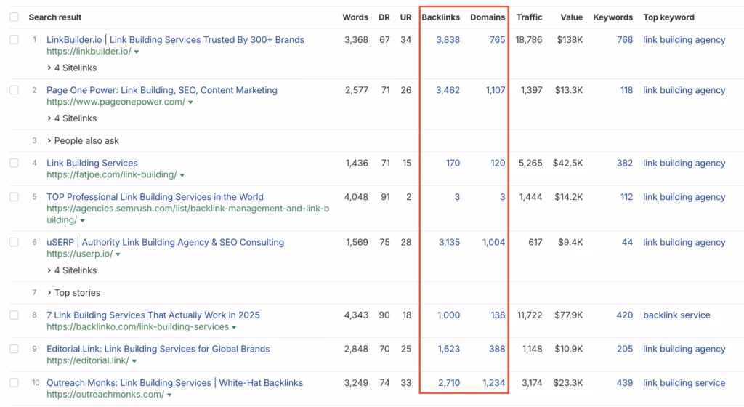This screenshot has width=744, height=407.
Task: Open backlinks count 1,000 for backlinko
Action: click(x=448, y=315)
